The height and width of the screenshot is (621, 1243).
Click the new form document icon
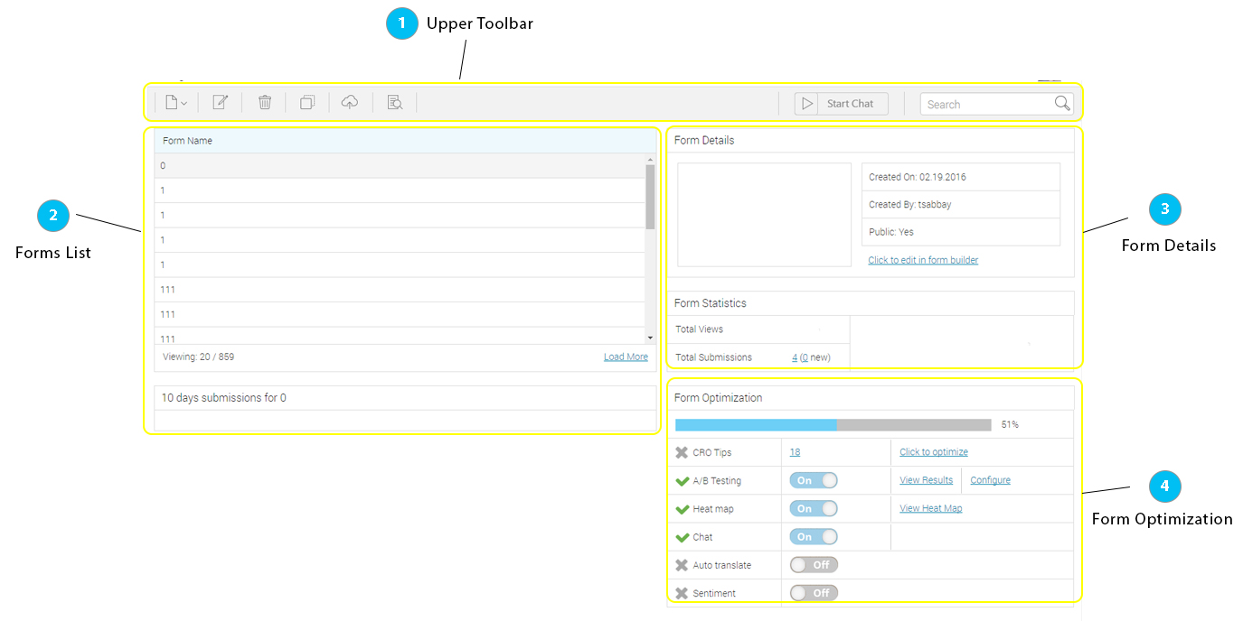pos(172,103)
